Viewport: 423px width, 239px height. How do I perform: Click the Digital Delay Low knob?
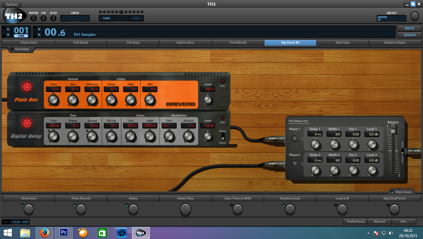[x=130, y=136]
